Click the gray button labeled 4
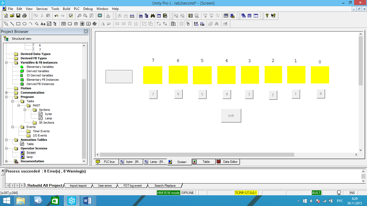Image resolution: width=367 pixels, height=206 pixels. tap(227, 94)
